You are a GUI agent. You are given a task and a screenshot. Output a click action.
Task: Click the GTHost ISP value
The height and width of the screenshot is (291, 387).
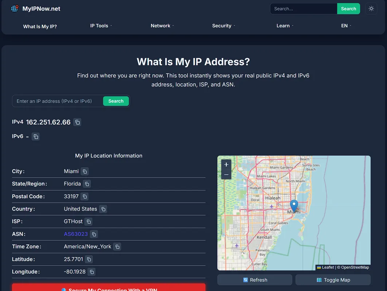point(73,222)
